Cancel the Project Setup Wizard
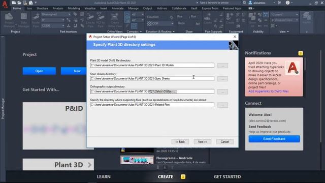Image resolution: width=325 pixels, height=183 pixels. coord(225,142)
